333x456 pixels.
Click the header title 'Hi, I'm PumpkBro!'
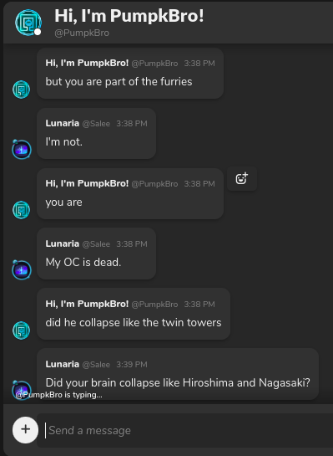coord(129,16)
